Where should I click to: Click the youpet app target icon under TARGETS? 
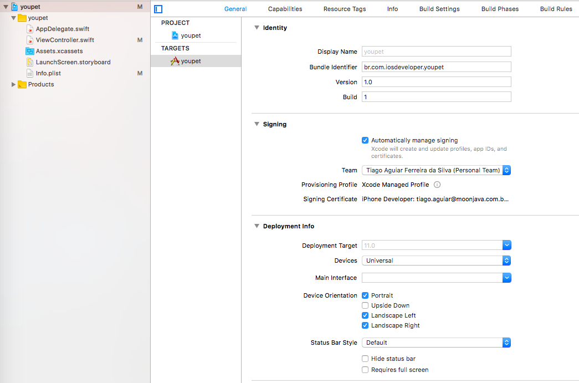click(x=175, y=61)
